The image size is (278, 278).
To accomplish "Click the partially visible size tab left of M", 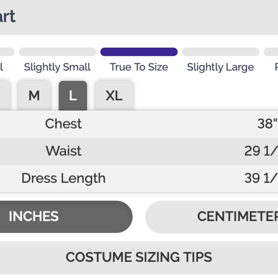I will 5,96.
